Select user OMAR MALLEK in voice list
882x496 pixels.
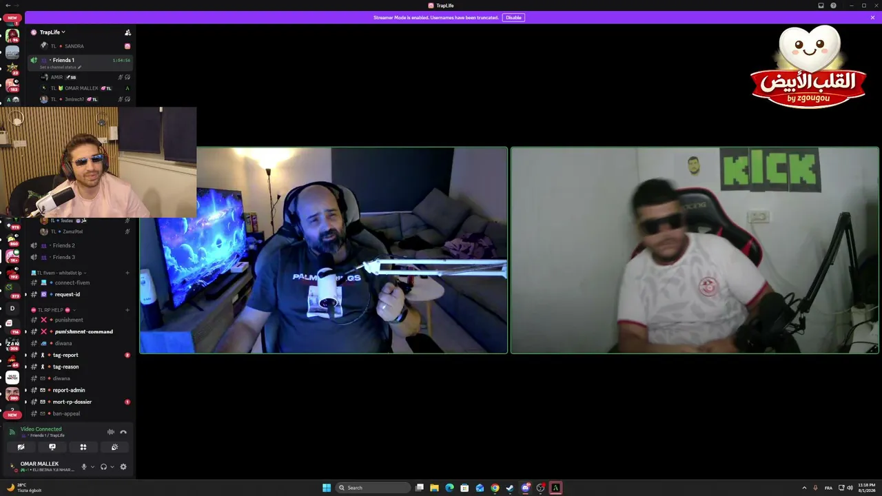pyautogui.click(x=85, y=88)
